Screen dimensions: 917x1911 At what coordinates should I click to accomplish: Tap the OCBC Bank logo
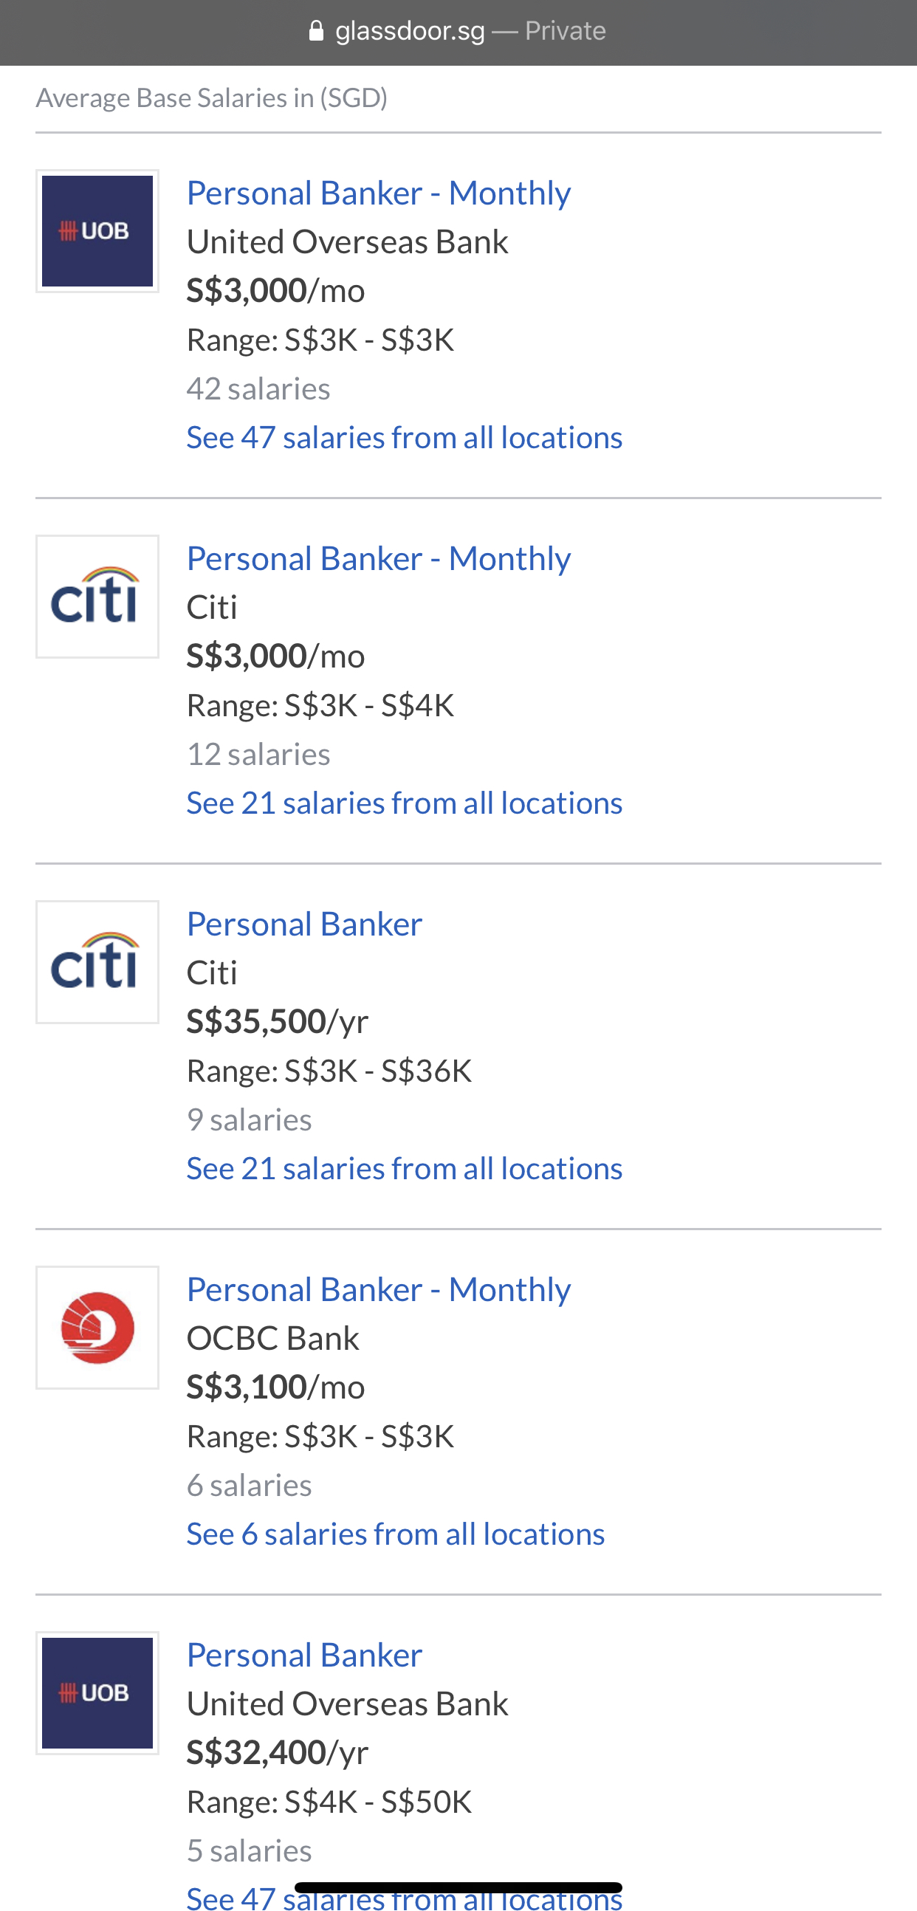click(x=97, y=1327)
